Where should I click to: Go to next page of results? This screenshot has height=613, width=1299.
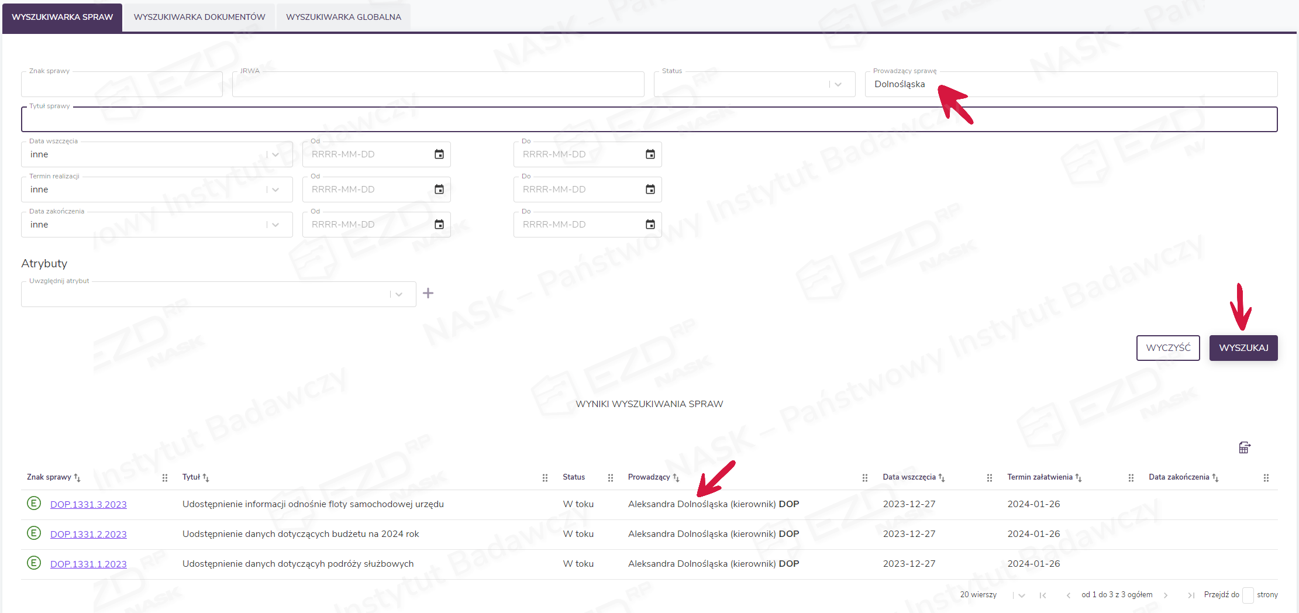(1166, 595)
